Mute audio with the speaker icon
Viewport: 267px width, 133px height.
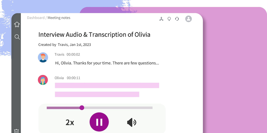(132, 122)
